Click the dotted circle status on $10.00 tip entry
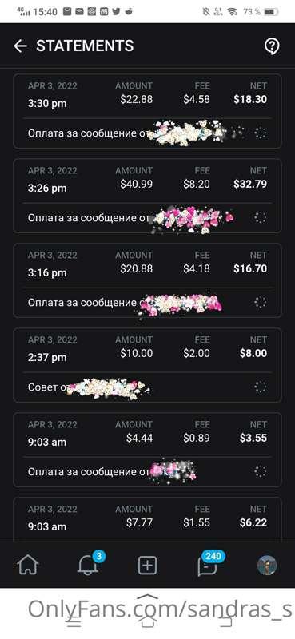This screenshot has height=639, width=295. pos(260,387)
